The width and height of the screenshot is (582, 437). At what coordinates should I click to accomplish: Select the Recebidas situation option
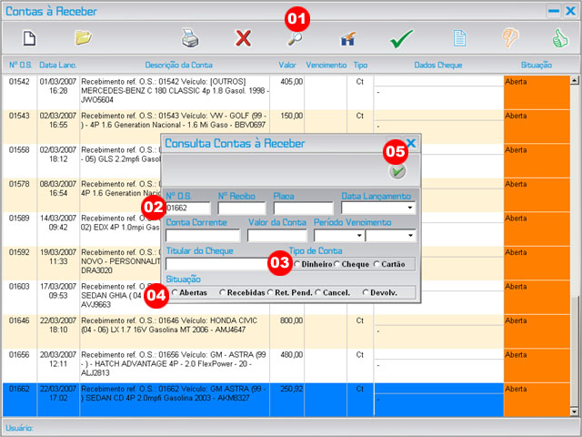224,292
